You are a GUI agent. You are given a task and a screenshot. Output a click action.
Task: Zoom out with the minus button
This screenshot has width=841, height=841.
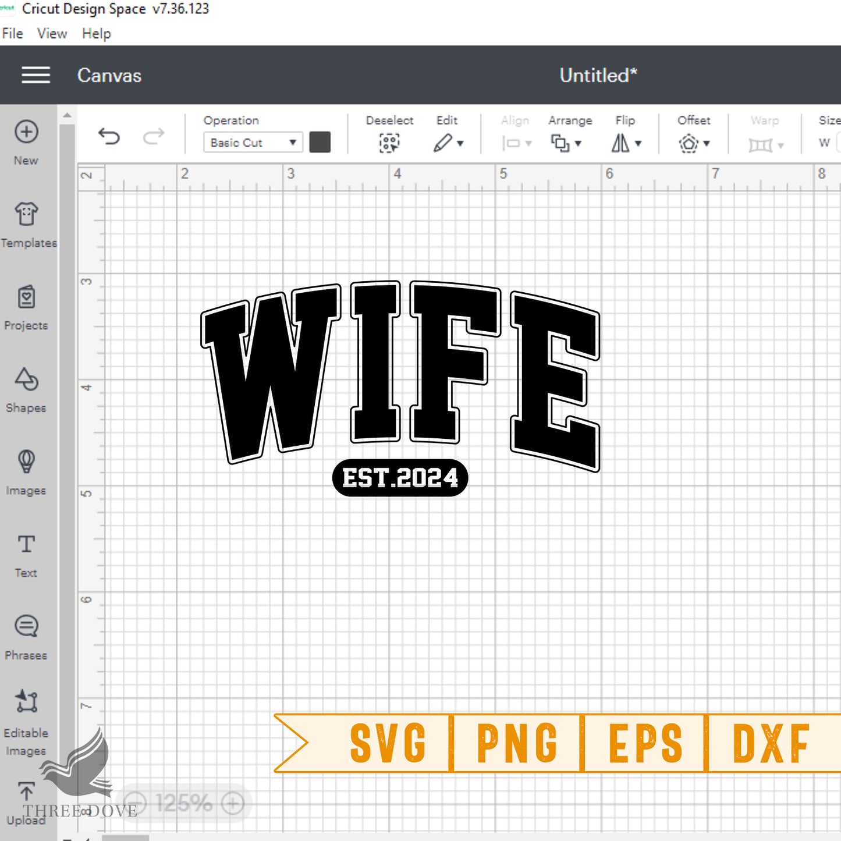coord(135,804)
